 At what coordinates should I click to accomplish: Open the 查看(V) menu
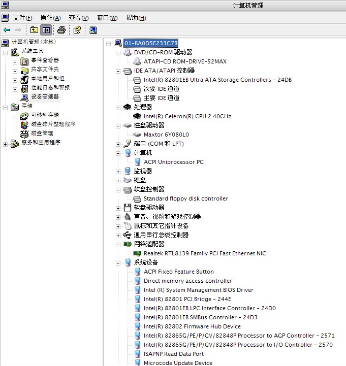(x=78, y=18)
